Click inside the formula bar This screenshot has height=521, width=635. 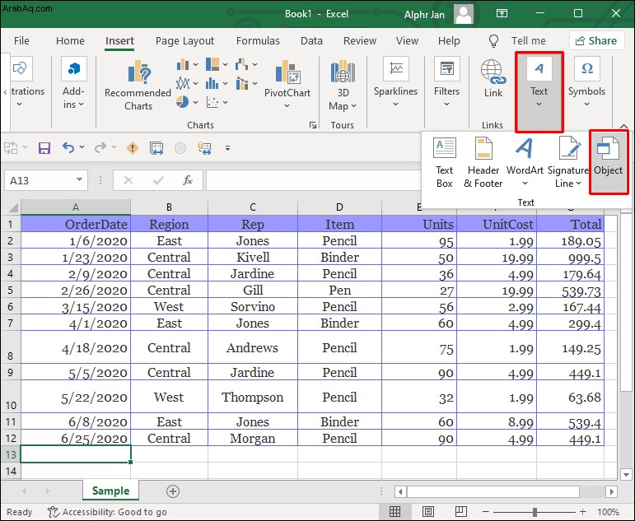click(314, 180)
